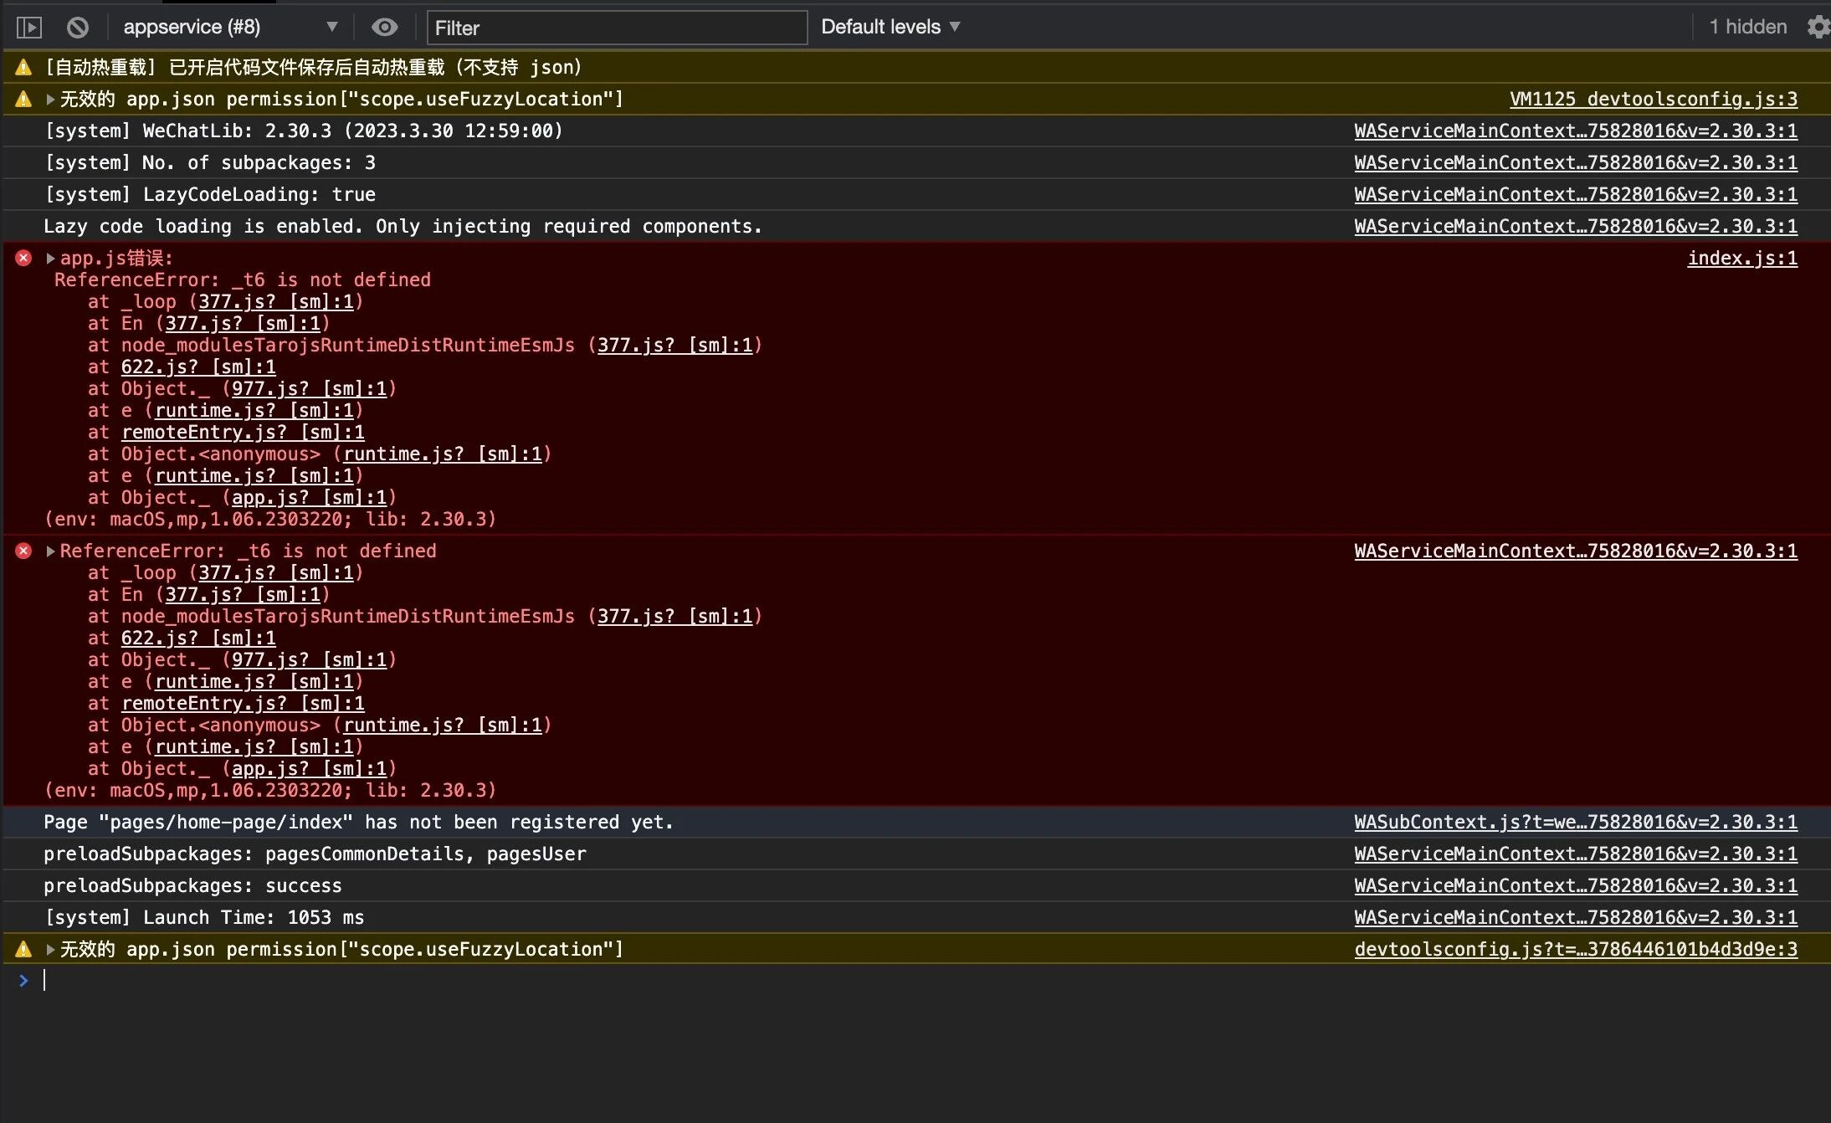
Task: Expand the app.js错误 error entry
Action: point(50,259)
